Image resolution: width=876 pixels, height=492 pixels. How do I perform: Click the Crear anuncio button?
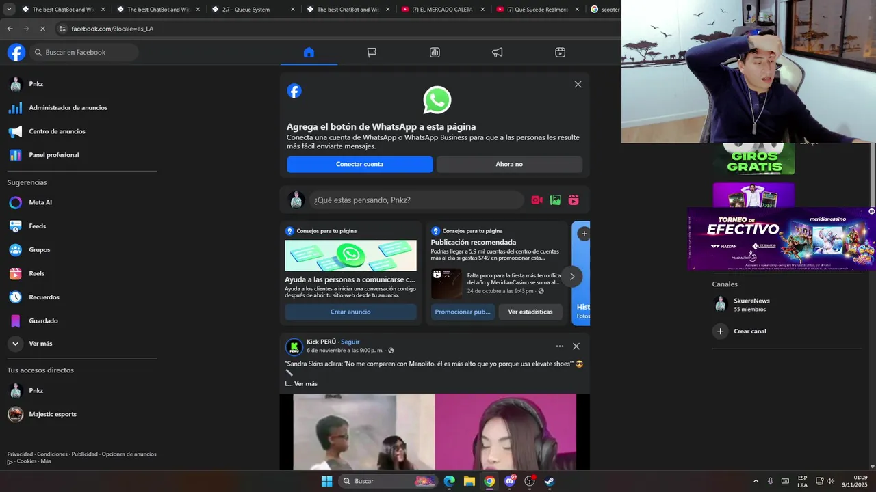[x=350, y=312]
